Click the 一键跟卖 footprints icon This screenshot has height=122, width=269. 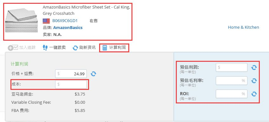(x=45, y=48)
